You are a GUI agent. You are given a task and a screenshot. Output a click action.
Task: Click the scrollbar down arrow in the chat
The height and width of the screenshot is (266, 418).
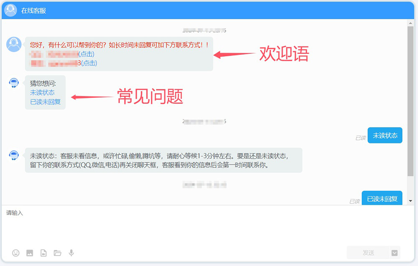pos(410,201)
